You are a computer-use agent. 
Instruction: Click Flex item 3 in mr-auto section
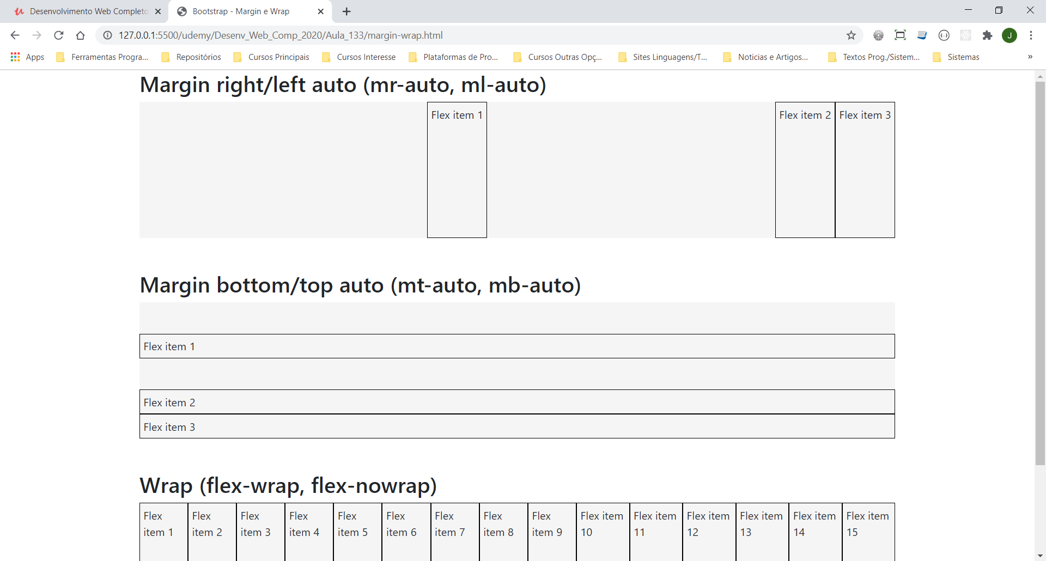pyautogui.click(x=865, y=170)
